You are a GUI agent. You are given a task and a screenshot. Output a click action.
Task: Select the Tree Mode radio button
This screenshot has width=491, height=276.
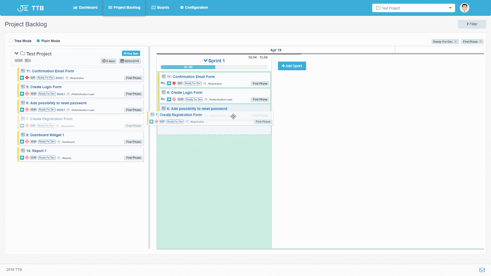11,41
